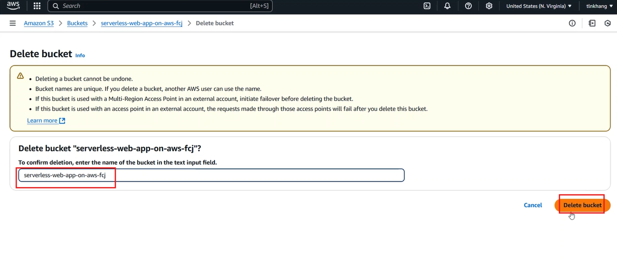Click the external link icon beside Learn more

click(62, 120)
